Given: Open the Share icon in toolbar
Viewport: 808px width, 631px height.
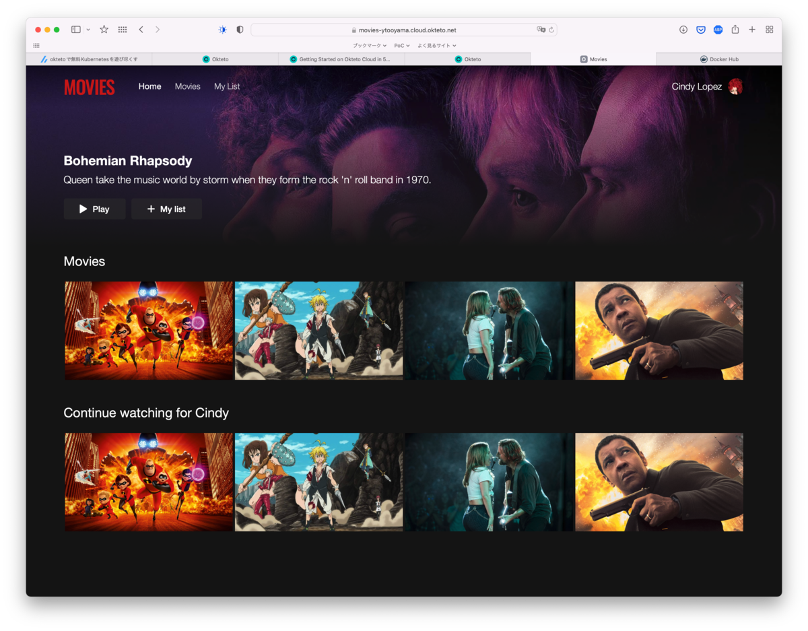Looking at the screenshot, I should tap(735, 30).
